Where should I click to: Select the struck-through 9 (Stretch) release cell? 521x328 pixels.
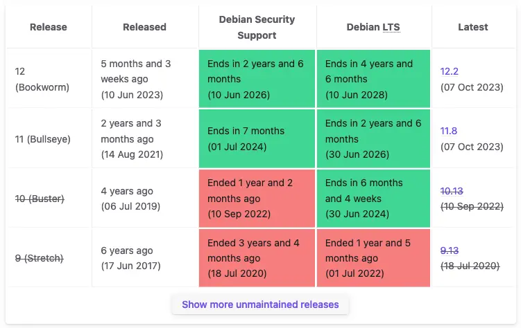click(x=40, y=258)
